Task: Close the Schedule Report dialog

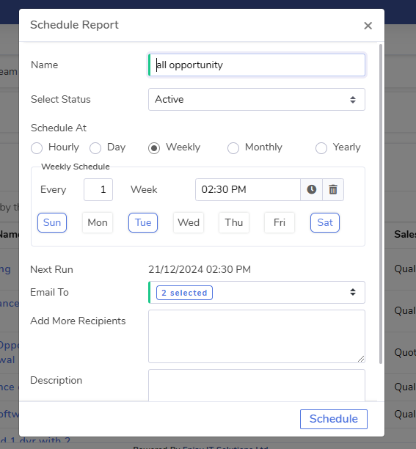Action: click(x=368, y=26)
